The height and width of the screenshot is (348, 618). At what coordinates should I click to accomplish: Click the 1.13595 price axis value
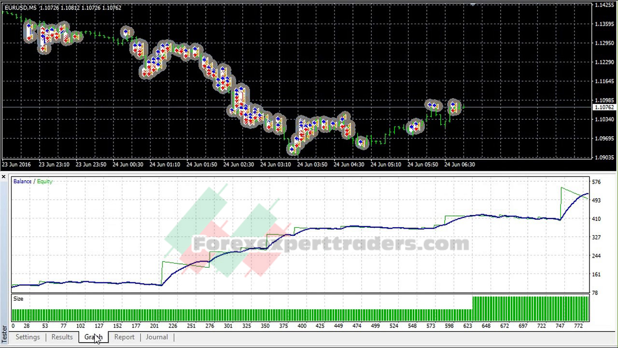604,24
